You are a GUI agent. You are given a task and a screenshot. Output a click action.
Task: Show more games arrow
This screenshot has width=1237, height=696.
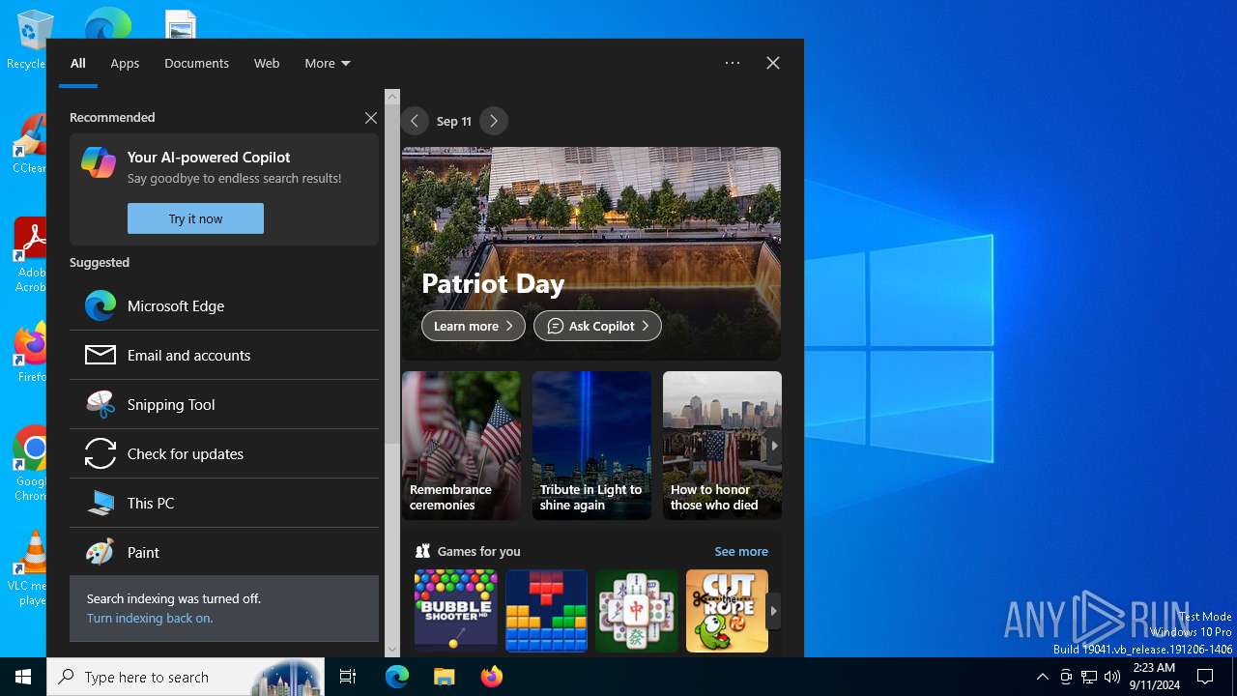pyautogui.click(x=773, y=611)
